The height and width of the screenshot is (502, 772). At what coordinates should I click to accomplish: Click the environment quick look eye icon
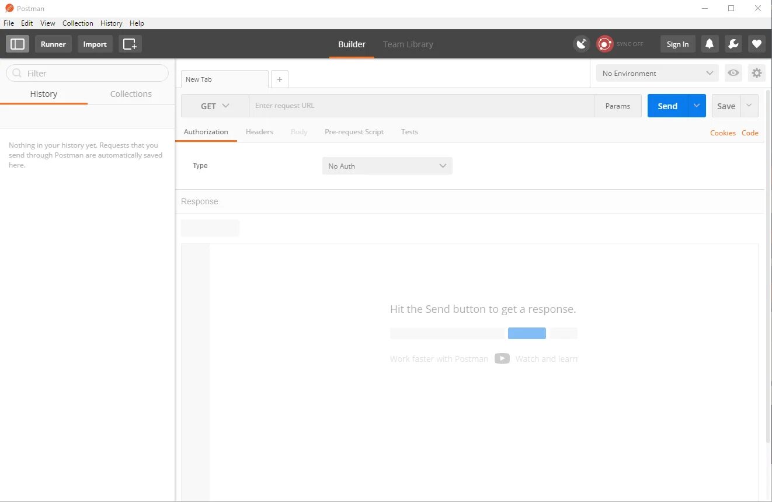[733, 73]
